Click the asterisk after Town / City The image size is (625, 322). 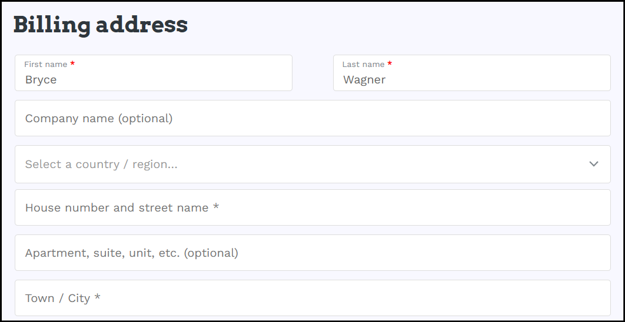(97, 297)
